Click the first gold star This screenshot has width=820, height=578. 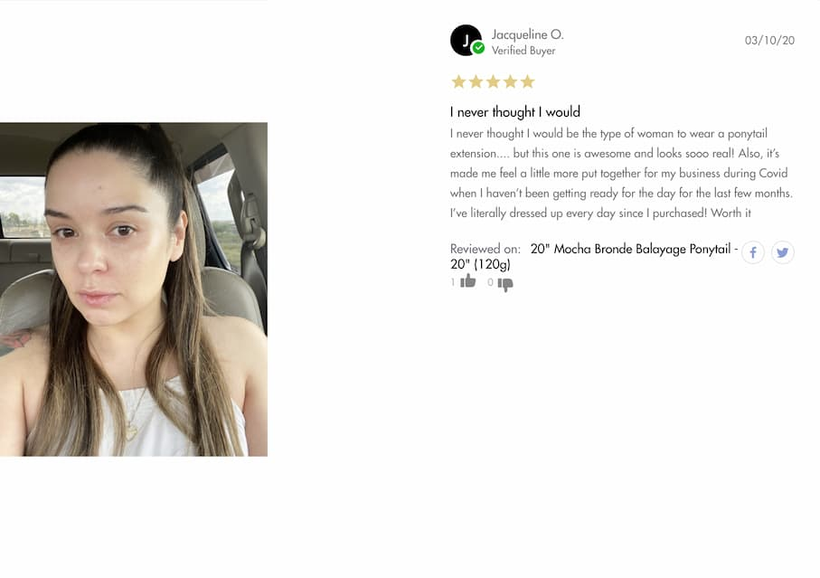pyautogui.click(x=458, y=81)
